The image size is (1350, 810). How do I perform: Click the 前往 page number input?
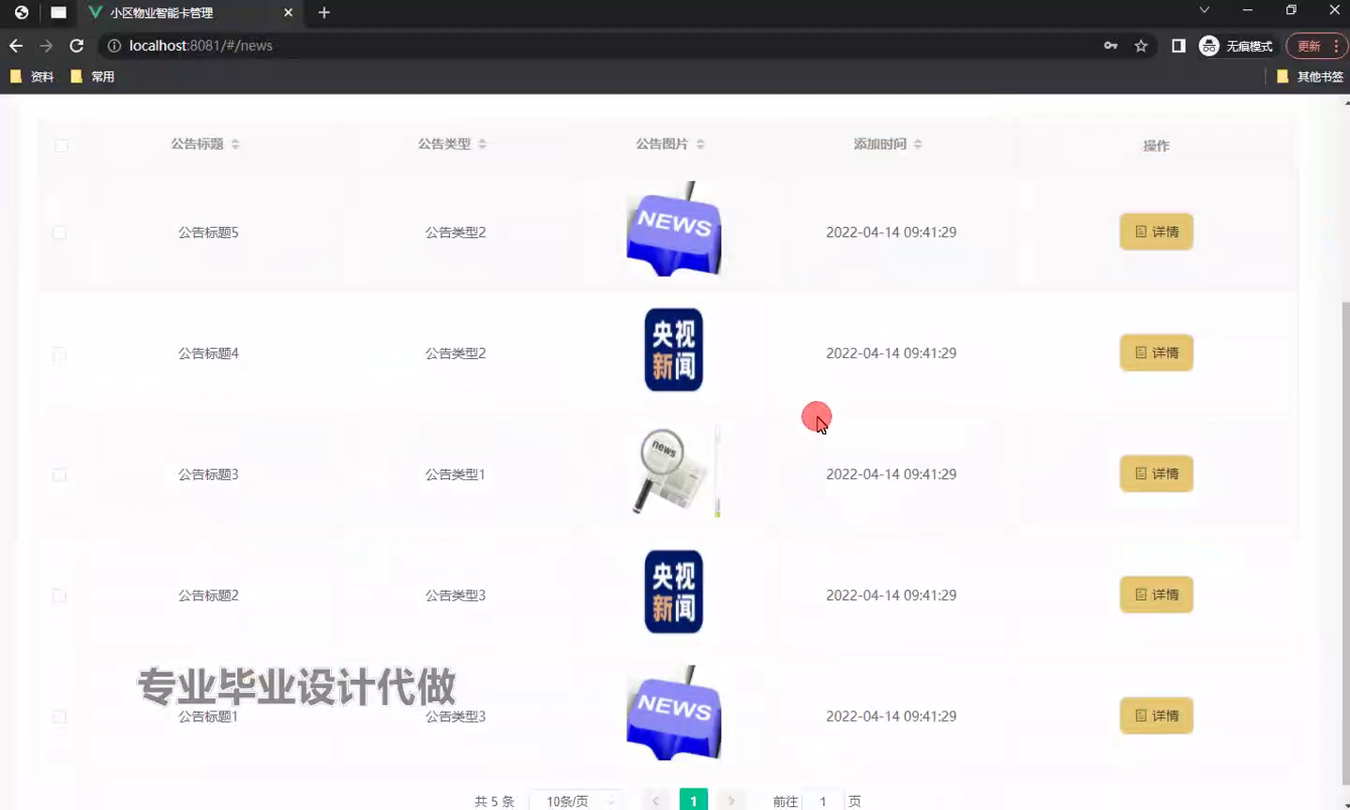click(x=823, y=801)
